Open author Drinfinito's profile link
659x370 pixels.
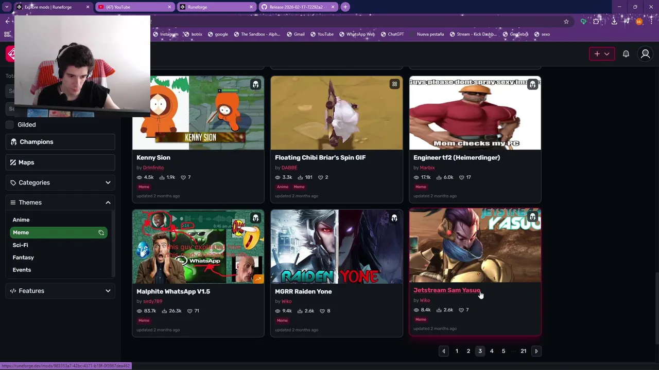[153, 168]
